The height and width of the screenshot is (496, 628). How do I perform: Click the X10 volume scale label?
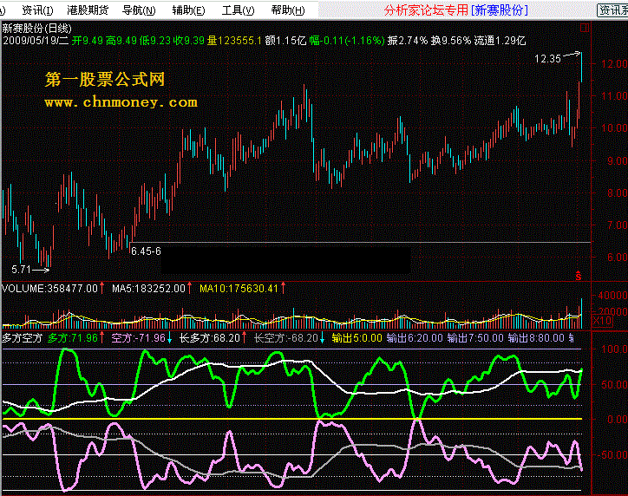pyautogui.click(x=602, y=320)
